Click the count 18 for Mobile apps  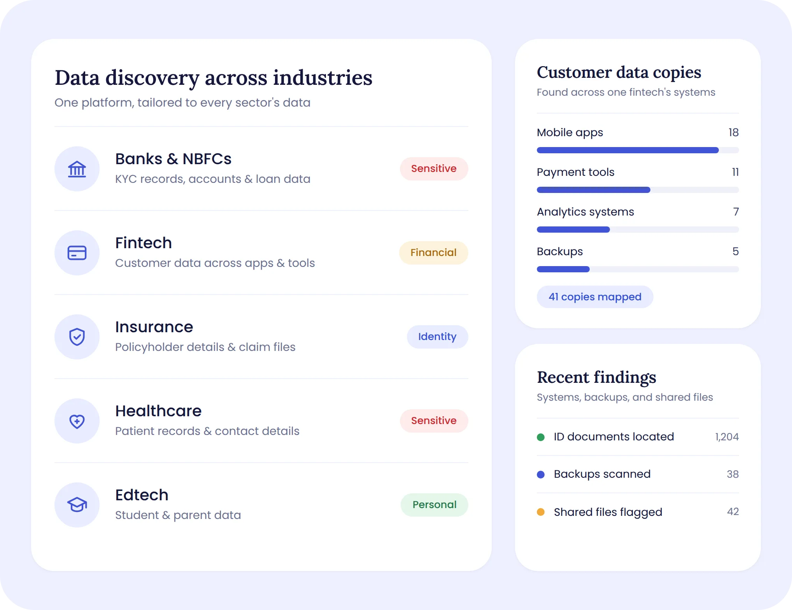point(734,133)
